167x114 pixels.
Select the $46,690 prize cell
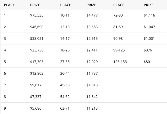[37, 27]
